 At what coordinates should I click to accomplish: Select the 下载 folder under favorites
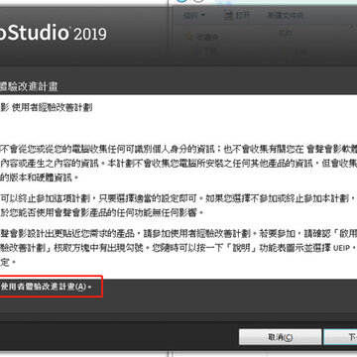click(205, 51)
